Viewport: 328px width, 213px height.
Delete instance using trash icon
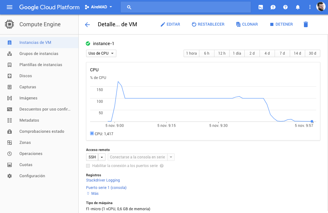point(306,24)
